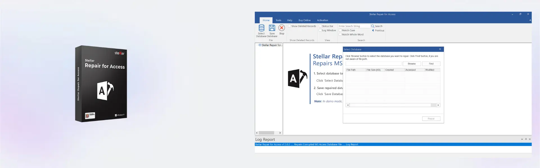Open the Tools ribbon tab

pos(278,20)
